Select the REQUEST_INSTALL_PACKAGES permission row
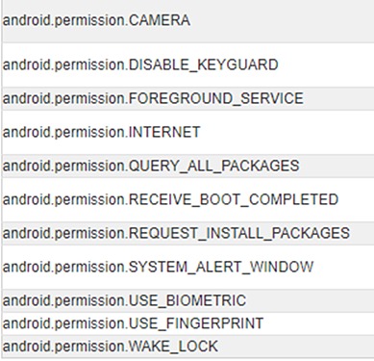Viewport: 374px width, 361px height. 187,233
